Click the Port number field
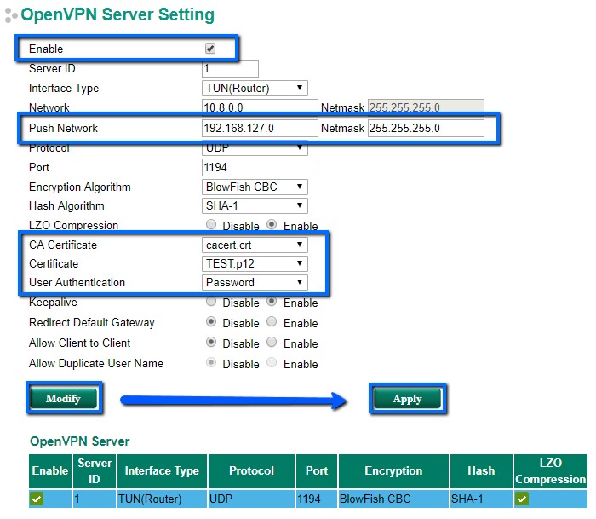596x519 pixels. click(x=260, y=168)
